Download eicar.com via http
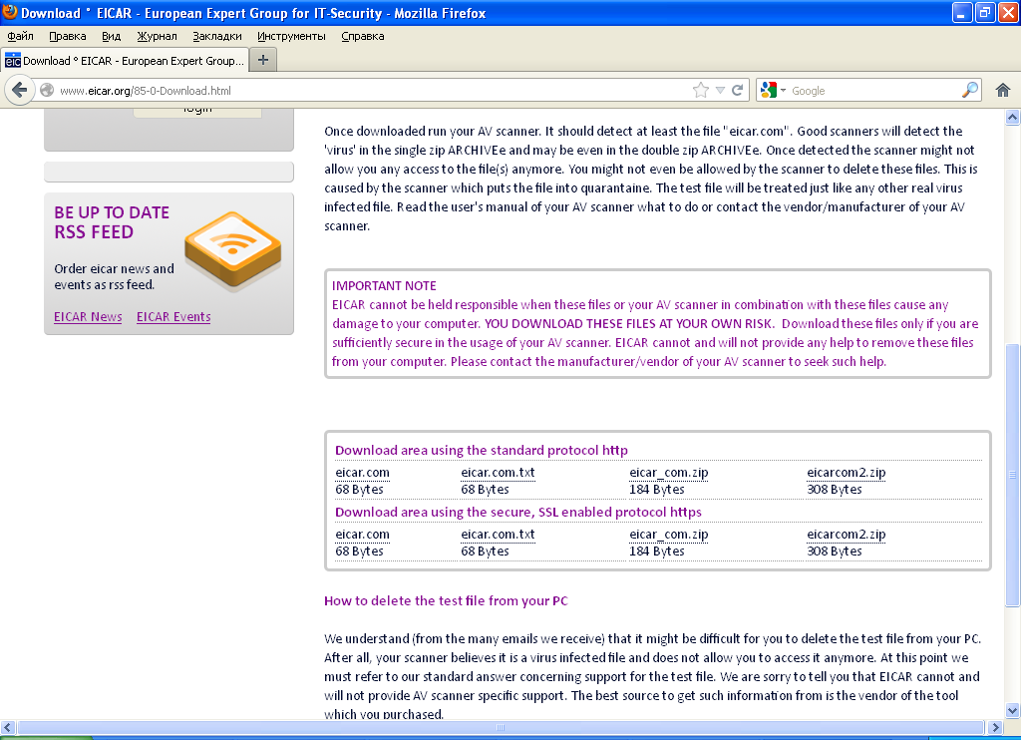 [363, 473]
